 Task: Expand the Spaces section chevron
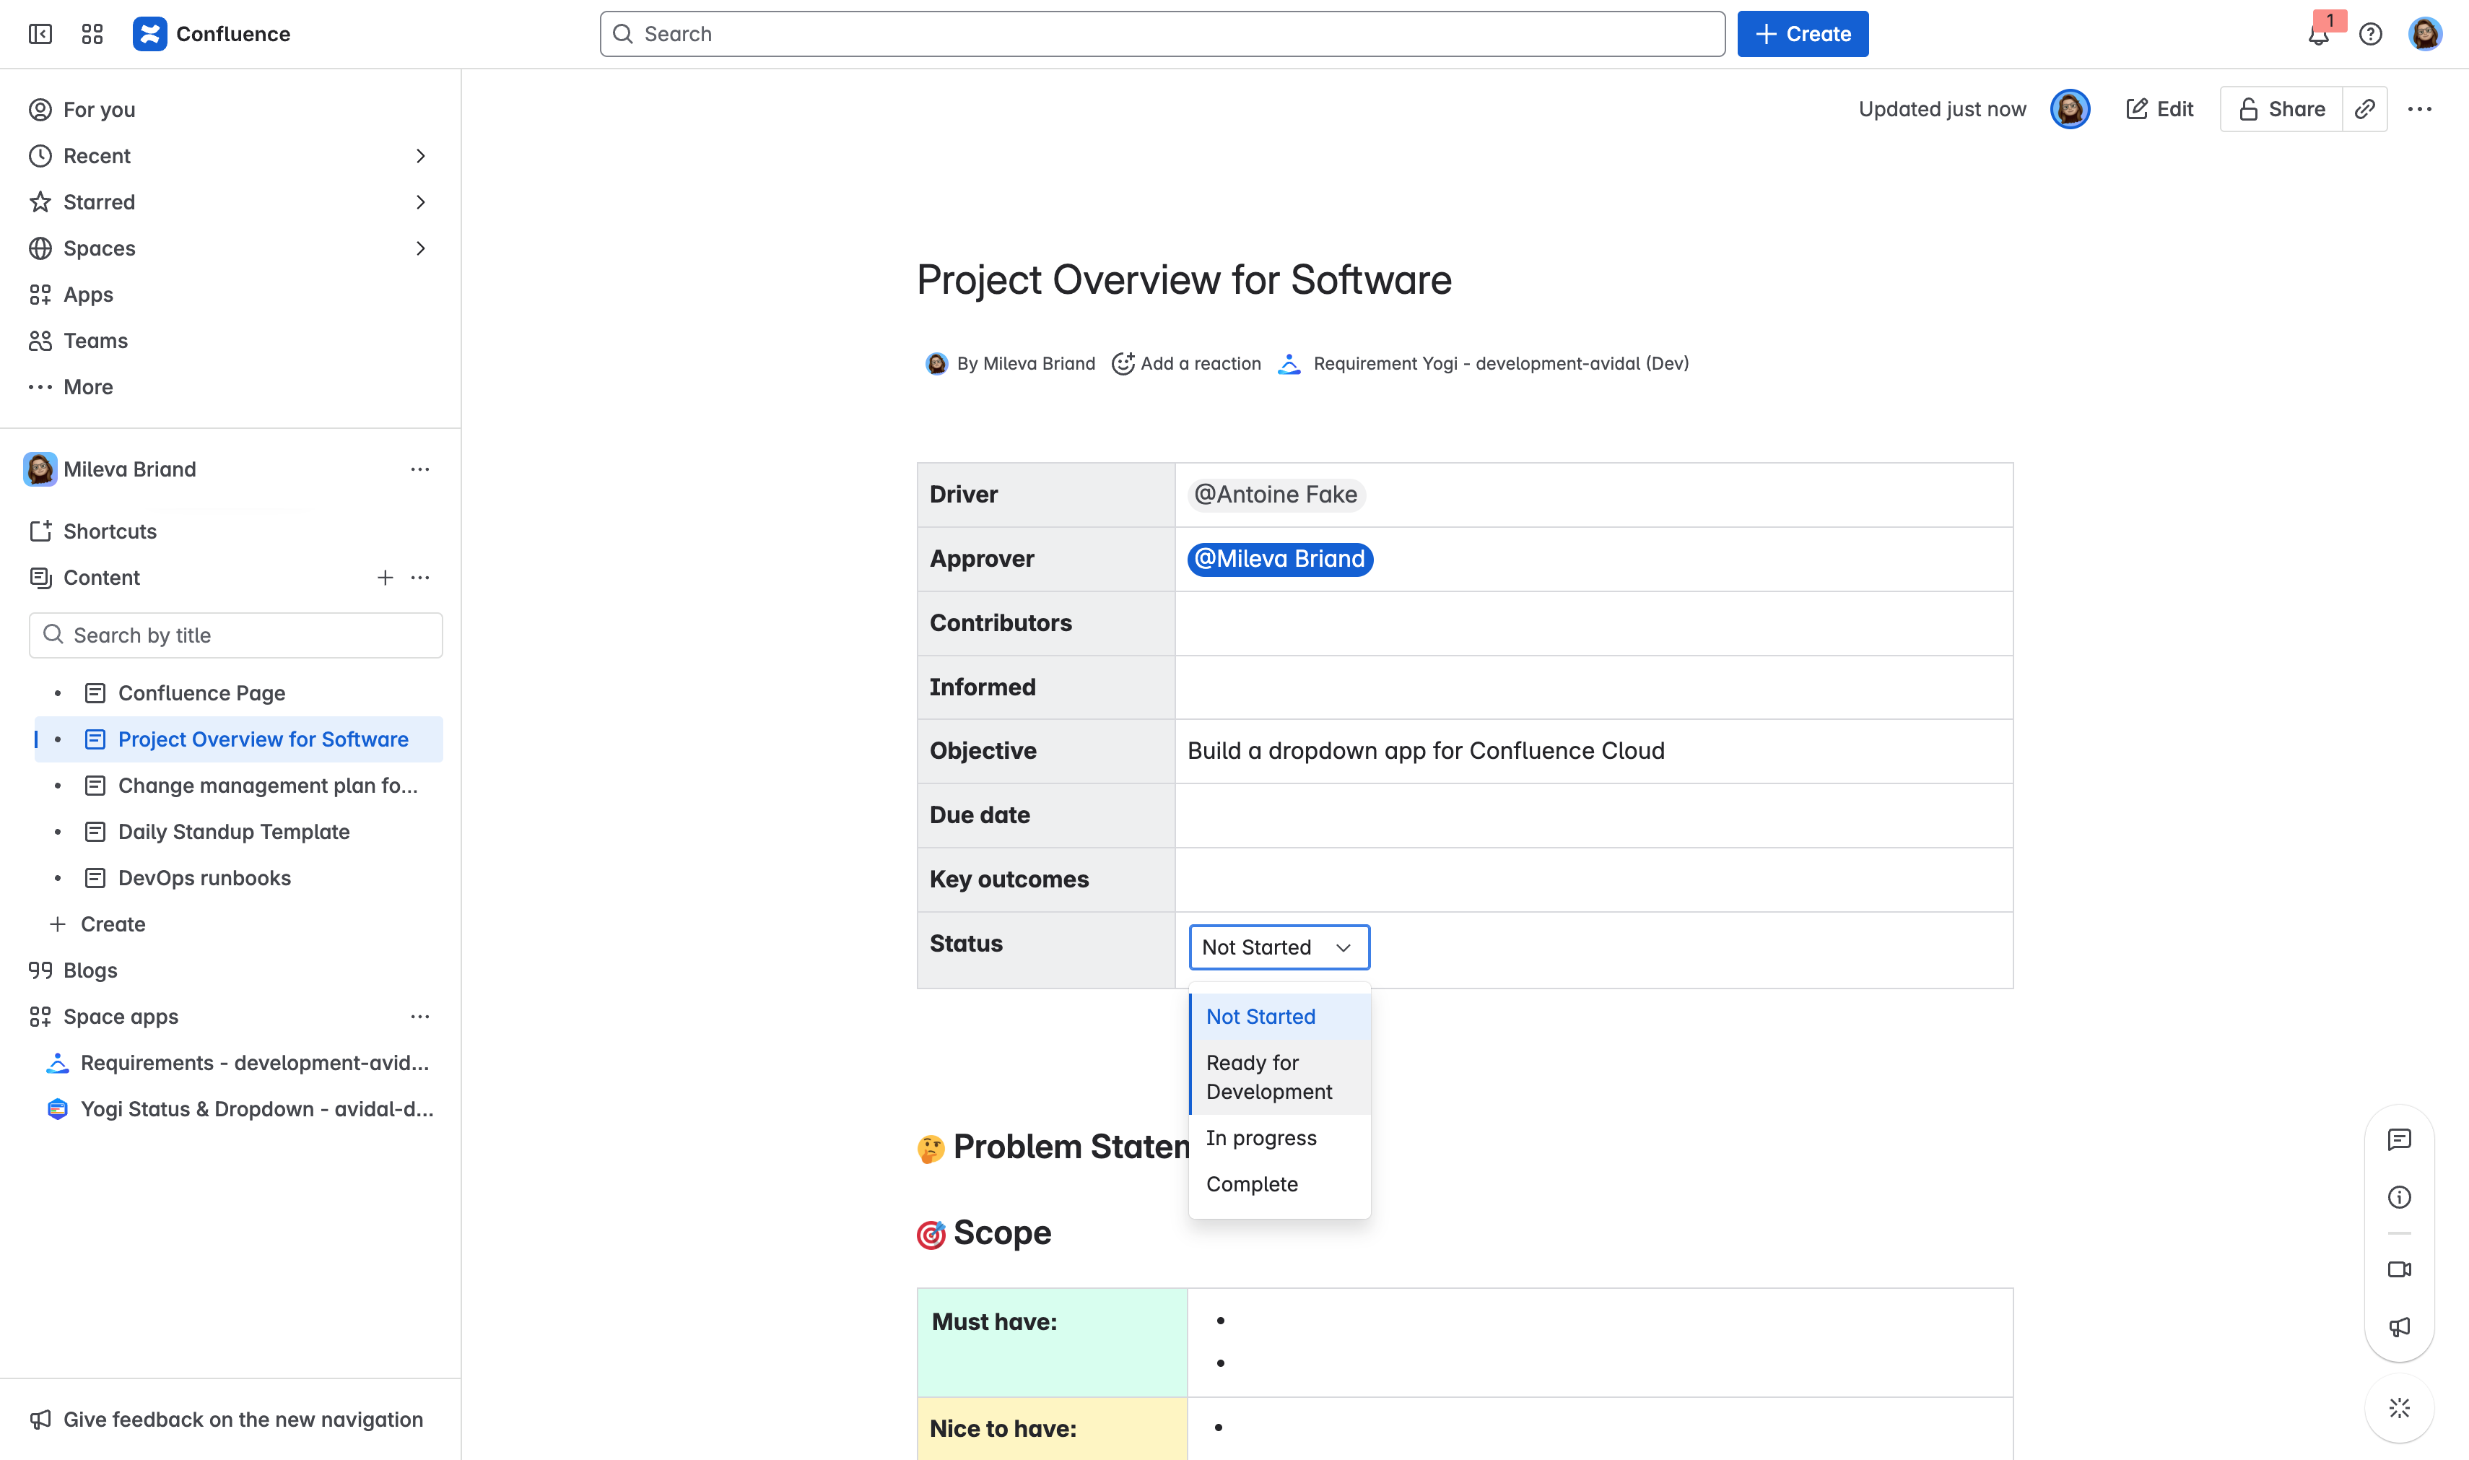point(421,248)
